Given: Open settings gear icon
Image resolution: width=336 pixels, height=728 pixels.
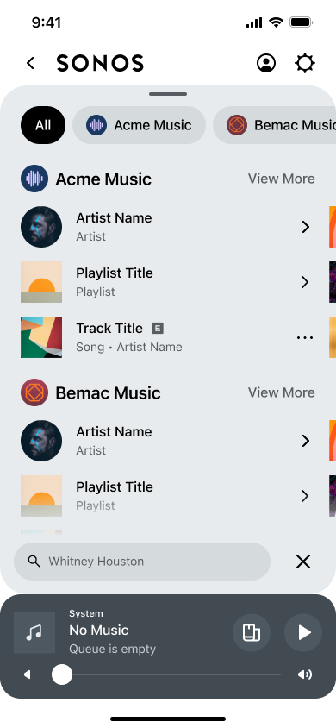Looking at the screenshot, I should (305, 63).
